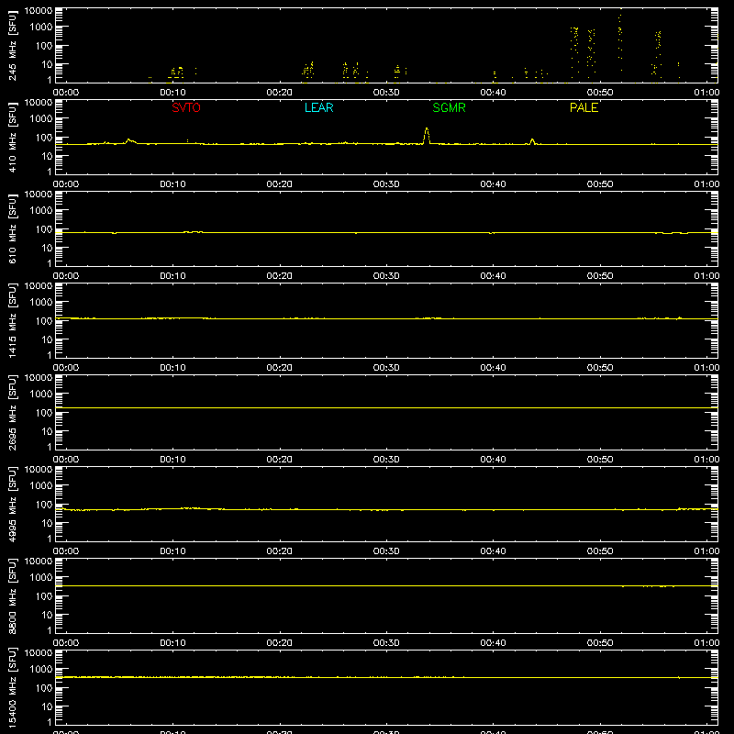Screen dimensions: 734x734
Task: Click the 410 MHz bump near 00:06
Action: pyautogui.click(x=129, y=141)
